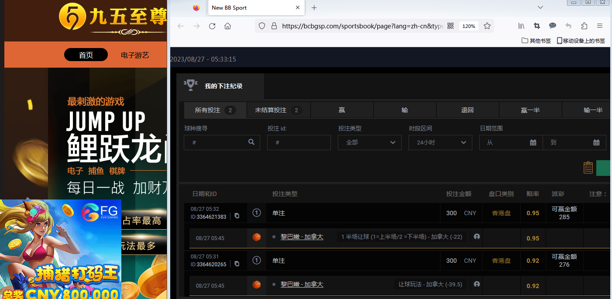Click the 首页 button on left site
This screenshot has height=299, width=612.
click(86, 55)
